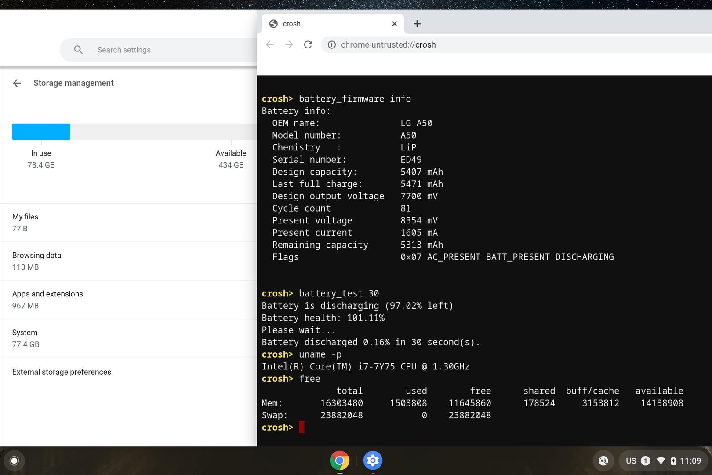Open System storage row
712x475 pixels.
129,338
